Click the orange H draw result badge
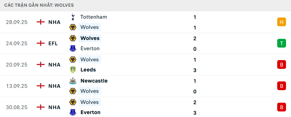The height and width of the screenshot is (117, 291). 281,22
